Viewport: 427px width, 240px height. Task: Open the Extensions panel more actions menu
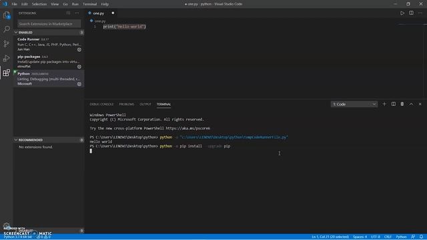coord(77,13)
